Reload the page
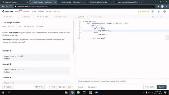Viewport: 169px width, 95px height. click(x=11, y=6)
